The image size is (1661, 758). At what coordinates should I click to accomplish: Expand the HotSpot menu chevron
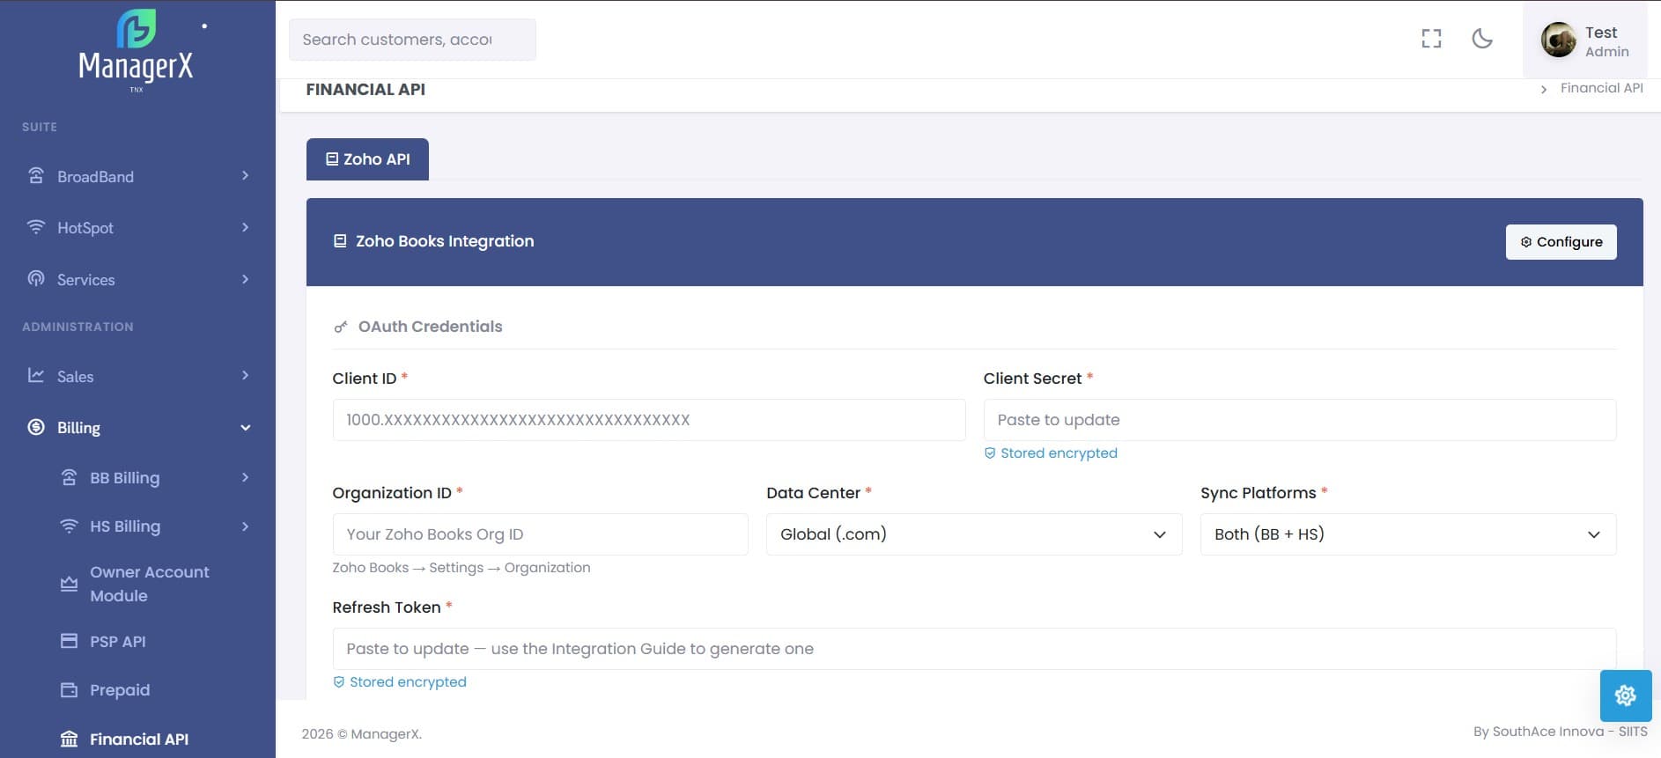[x=246, y=227]
